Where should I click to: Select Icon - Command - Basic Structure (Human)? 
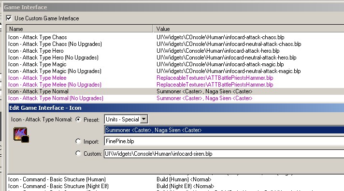tap(57, 179)
